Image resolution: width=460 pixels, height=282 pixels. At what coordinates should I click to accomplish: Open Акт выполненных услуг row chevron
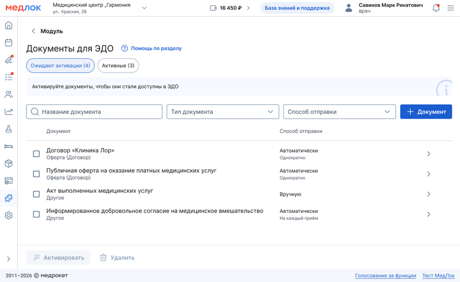click(x=428, y=194)
